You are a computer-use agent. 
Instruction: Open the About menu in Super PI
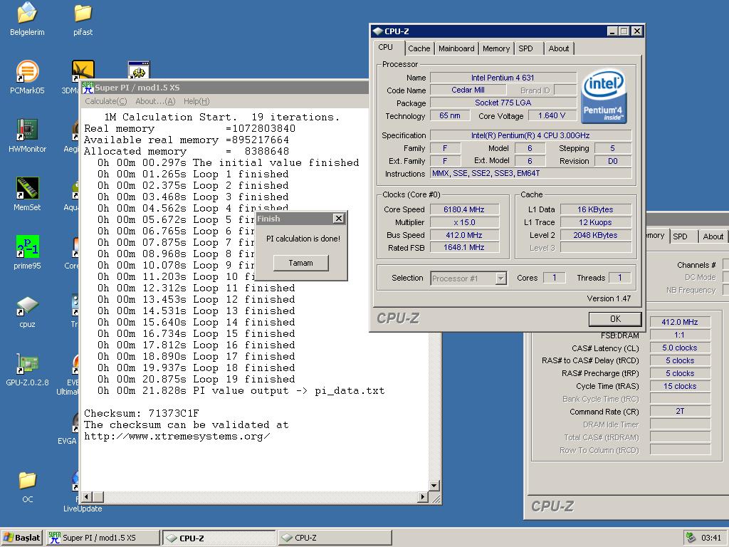pos(155,101)
